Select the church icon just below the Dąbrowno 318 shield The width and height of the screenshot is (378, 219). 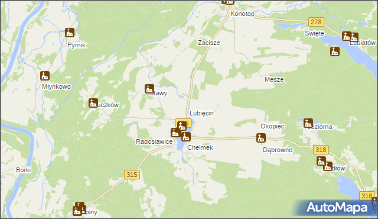tap(321, 161)
